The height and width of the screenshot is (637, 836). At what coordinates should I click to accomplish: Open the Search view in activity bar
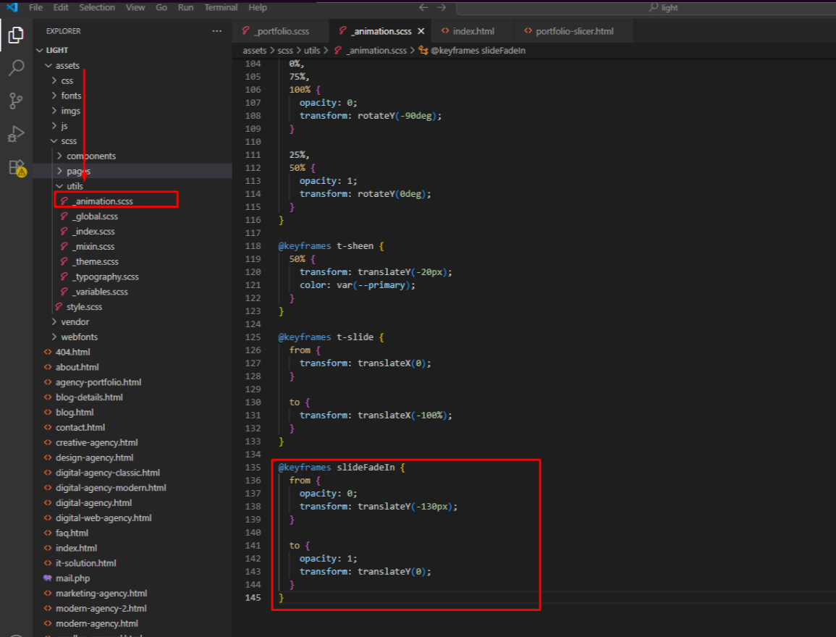point(16,68)
